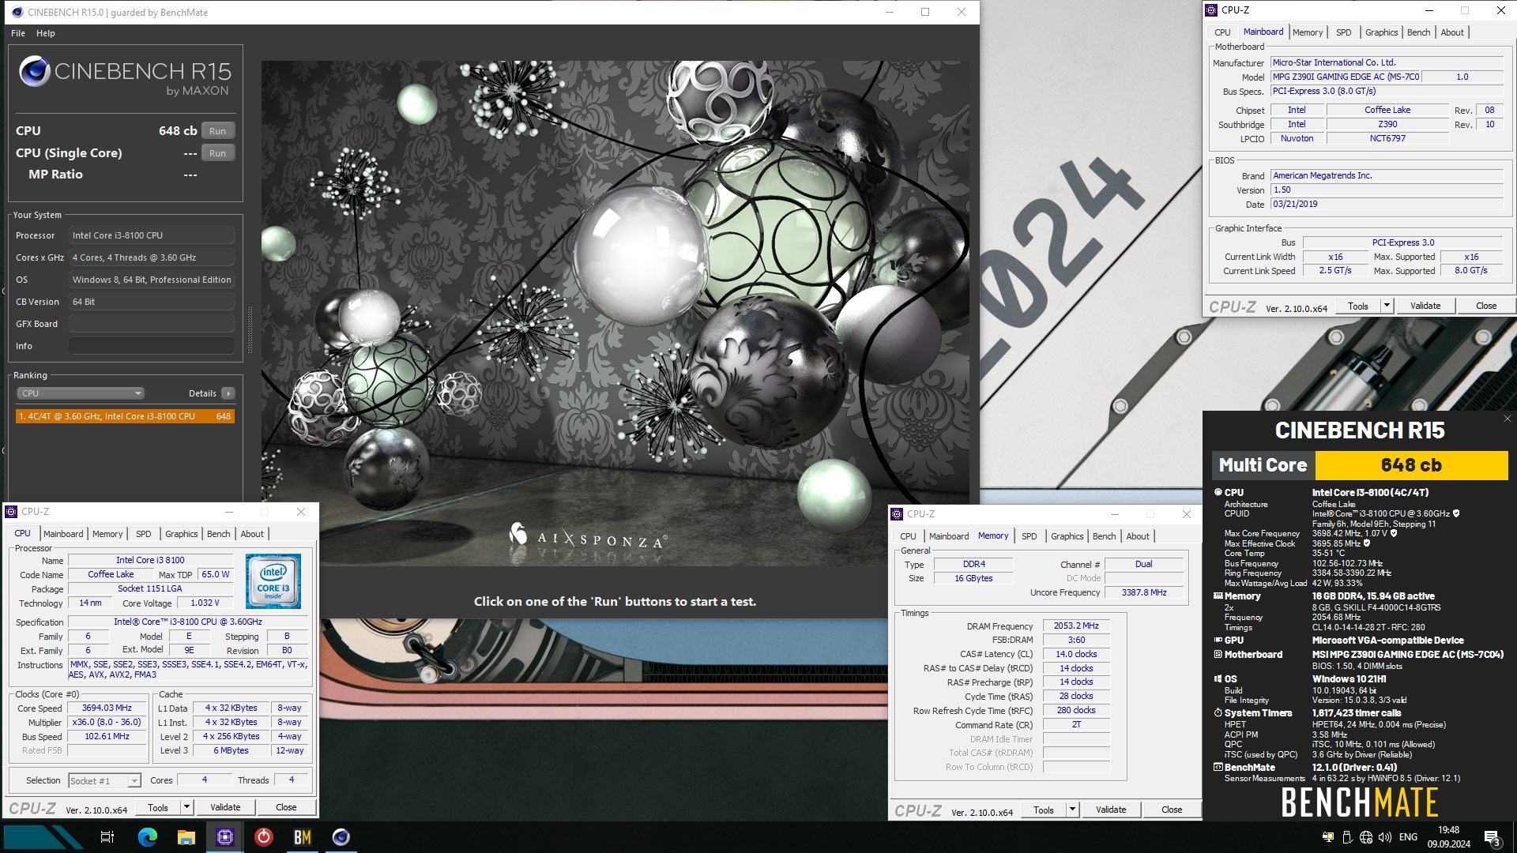Click the Start button on the taskbar
This screenshot has height=853, width=1517.
coord(43,837)
